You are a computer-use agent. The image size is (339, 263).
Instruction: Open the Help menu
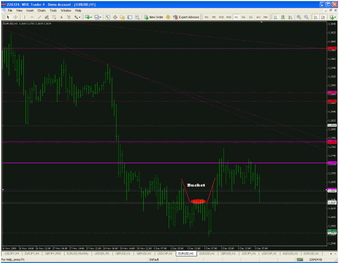point(78,10)
